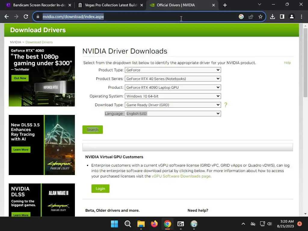Image resolution: width=308 pixels, height=231 pixels.
Task: Share this page via share icon
Action: click(x=251, y=17)
